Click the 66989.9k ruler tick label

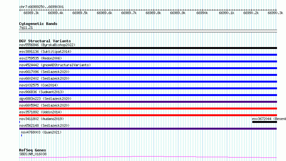[x=178, y=13]
